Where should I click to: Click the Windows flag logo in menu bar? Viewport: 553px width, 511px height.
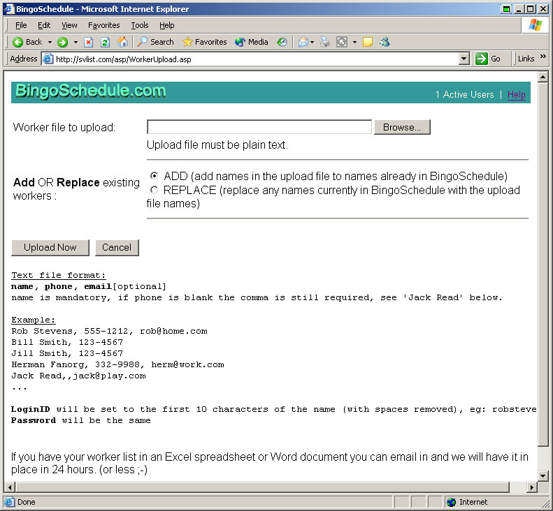[x=536, y=25]
